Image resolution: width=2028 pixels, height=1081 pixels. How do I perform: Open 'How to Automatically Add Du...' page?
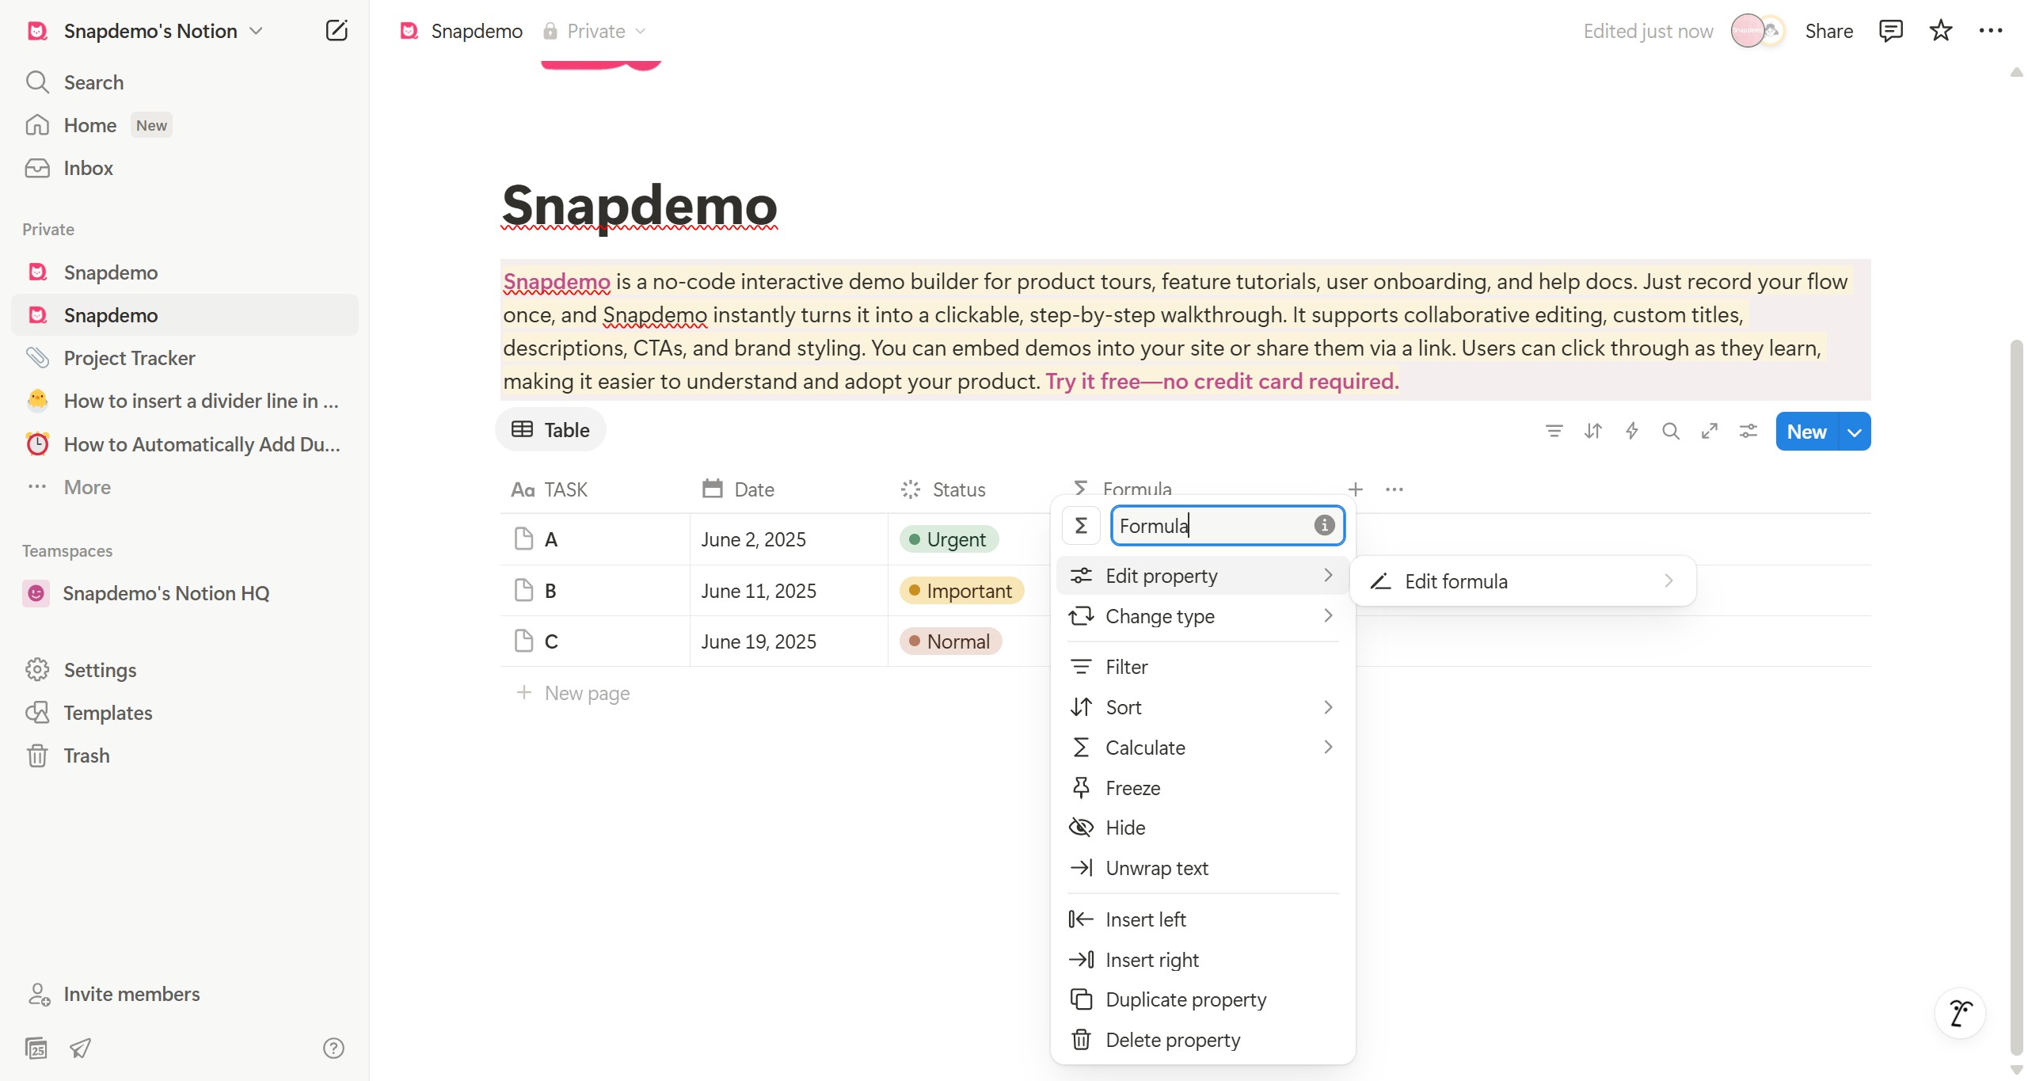[185, 444]
